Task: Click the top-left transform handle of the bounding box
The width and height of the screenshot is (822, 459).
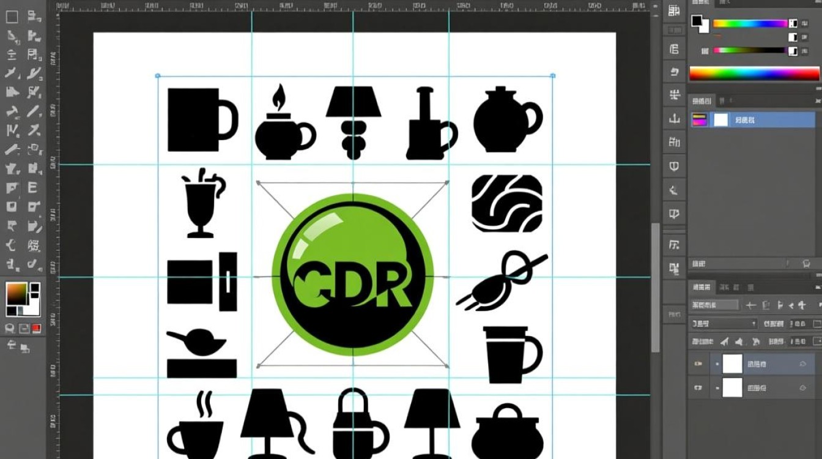Action: (158, 76)
